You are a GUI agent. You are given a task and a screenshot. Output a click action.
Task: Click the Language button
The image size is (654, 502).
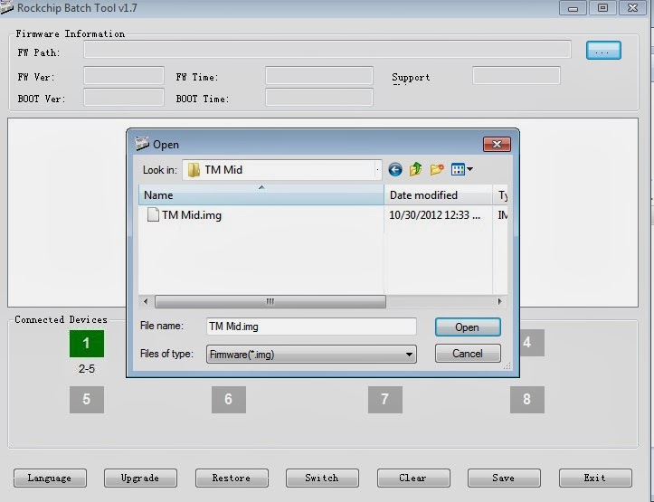50,478
